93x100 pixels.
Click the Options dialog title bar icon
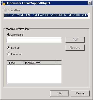click(x=3, y=3)
